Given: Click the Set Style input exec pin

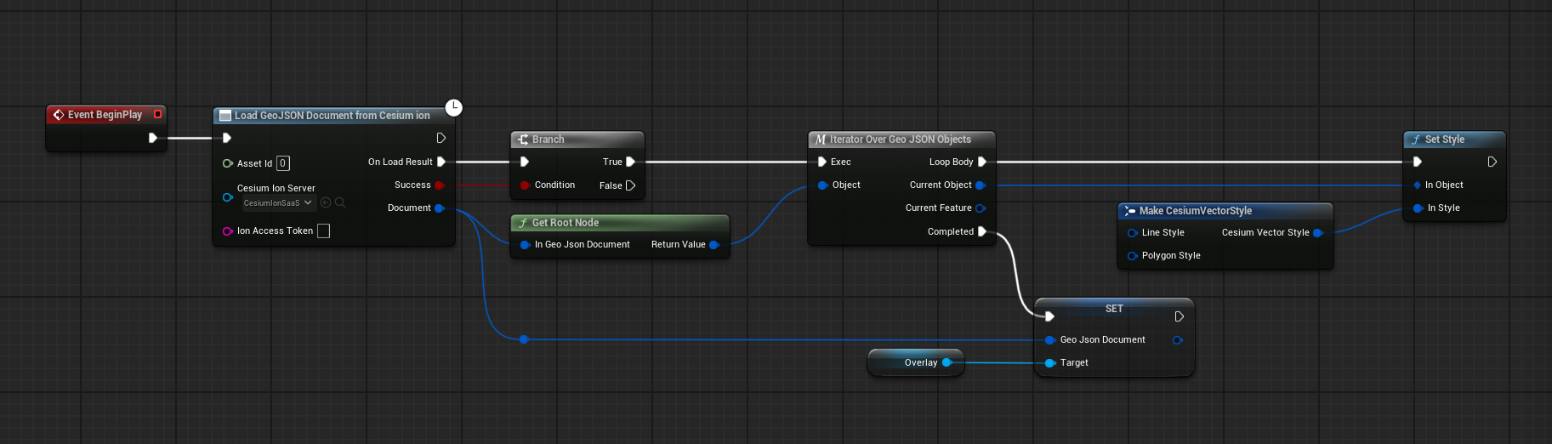Looking at the screenshot, I should (1417, 162).
